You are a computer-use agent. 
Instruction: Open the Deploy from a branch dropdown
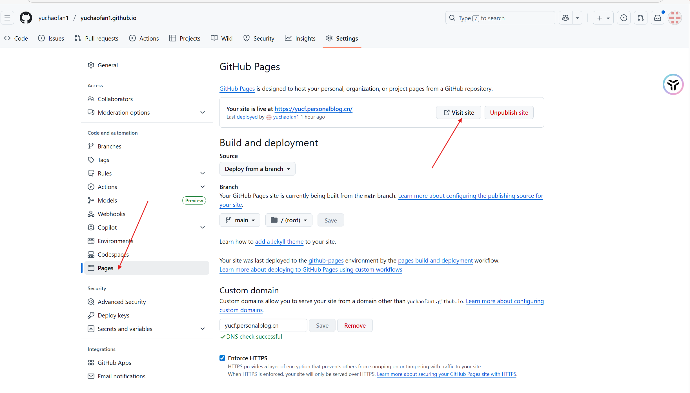pyautogui.click(x=257, y=169)
